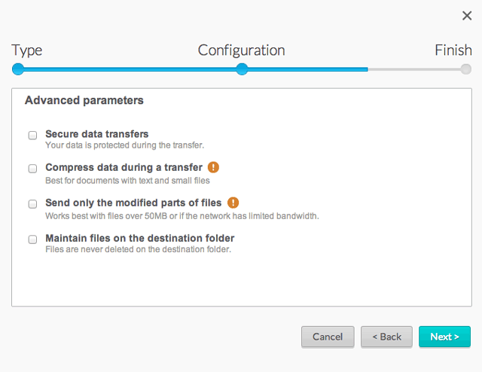482x372 pixels.
Task: Click the orange warning icon beside Compress data
Action: click(214, 167)
